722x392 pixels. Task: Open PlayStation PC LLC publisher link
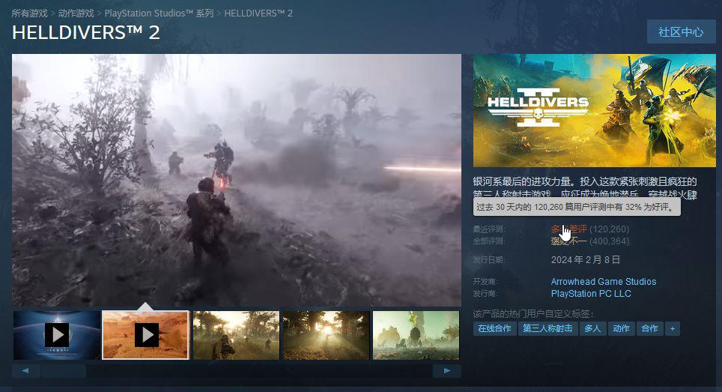[x=591, y=293]
